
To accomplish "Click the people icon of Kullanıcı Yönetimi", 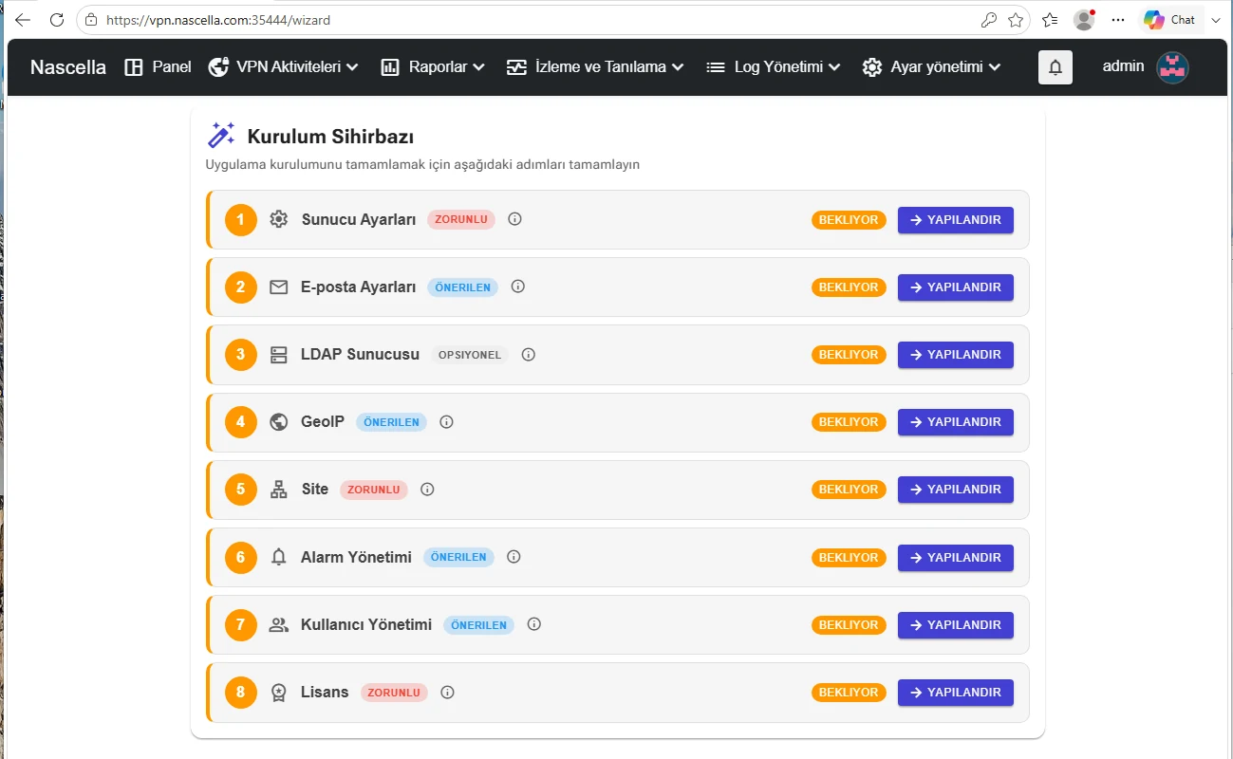I will 278,624.
